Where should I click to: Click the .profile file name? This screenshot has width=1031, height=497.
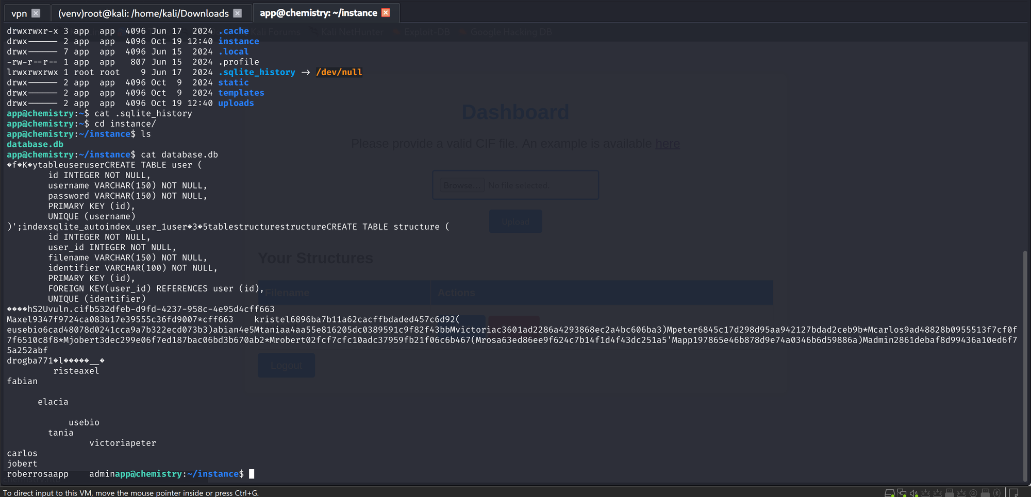tap(239, 62)
